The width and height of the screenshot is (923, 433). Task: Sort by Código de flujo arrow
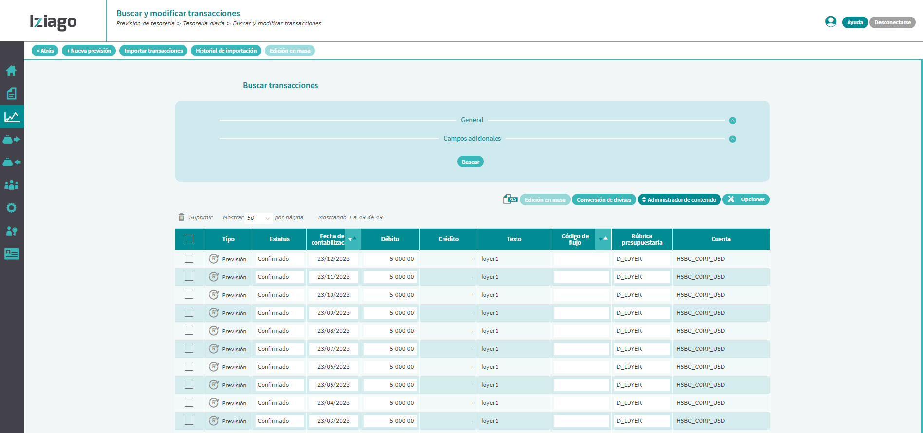[x=603, y=239]
